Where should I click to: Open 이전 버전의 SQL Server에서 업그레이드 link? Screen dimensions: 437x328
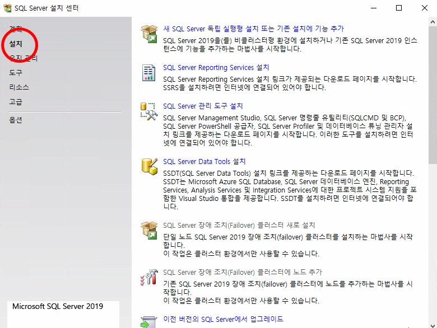pyautogui.click(x=223, y=319)
